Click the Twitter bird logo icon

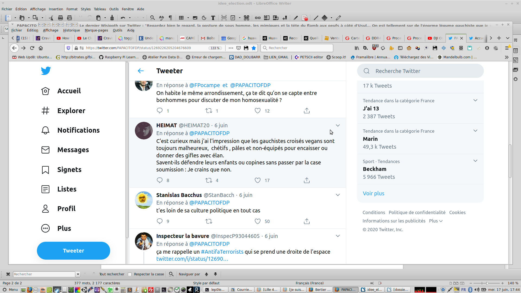[46, 71]
